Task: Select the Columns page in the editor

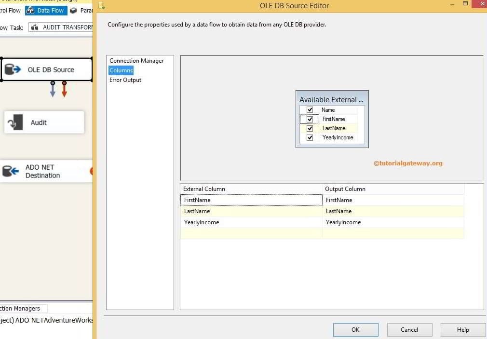Action: tap(121, 70)
